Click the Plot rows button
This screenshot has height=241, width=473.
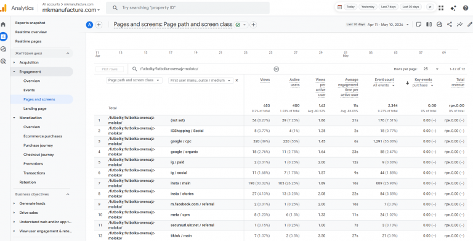pyautogui.click(x=110, y=69)
